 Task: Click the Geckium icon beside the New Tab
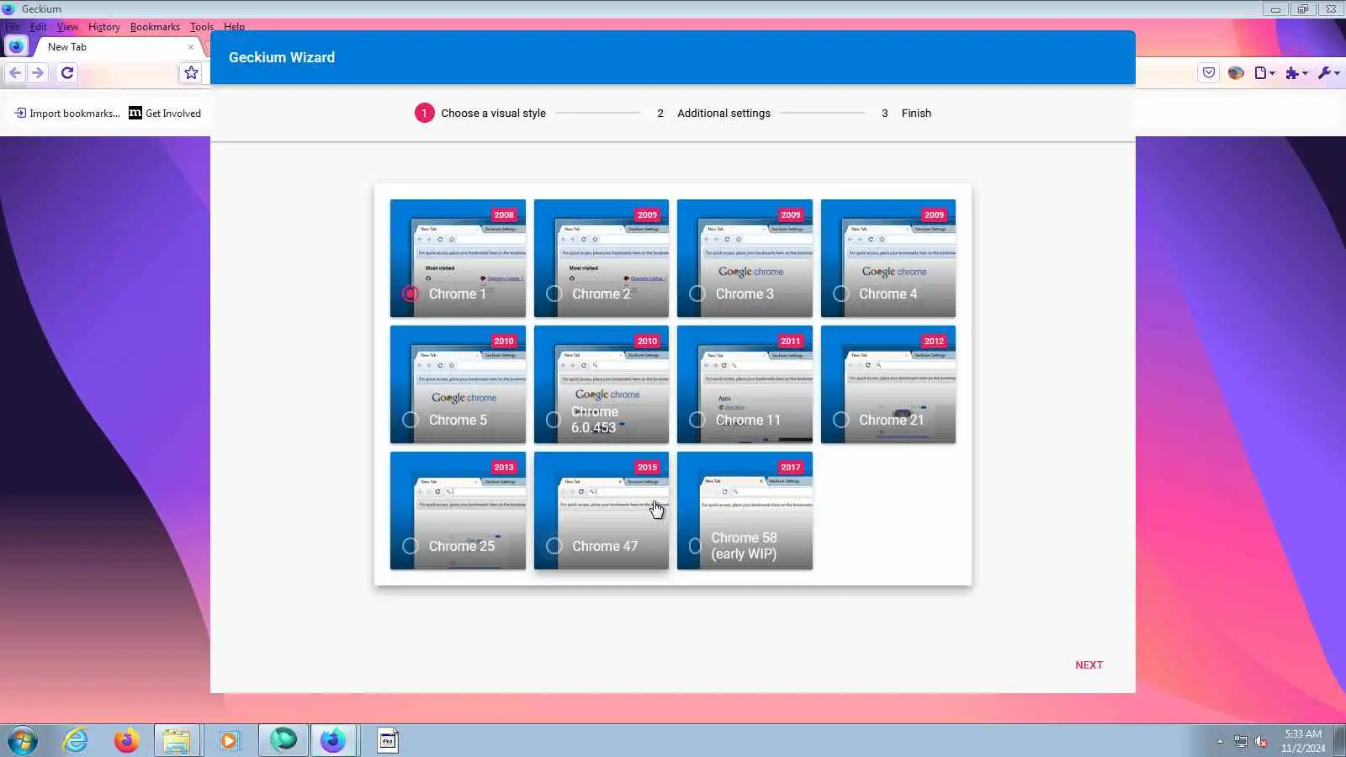(16, 46)
